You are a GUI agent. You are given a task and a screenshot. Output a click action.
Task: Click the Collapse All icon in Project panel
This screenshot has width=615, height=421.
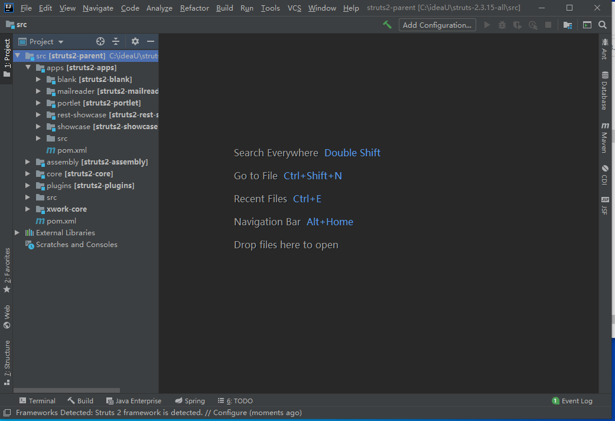(116, 41)
